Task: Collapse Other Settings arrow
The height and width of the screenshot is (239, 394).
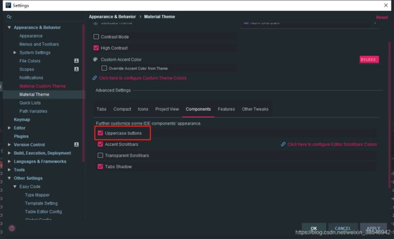Action: [9, 178]
